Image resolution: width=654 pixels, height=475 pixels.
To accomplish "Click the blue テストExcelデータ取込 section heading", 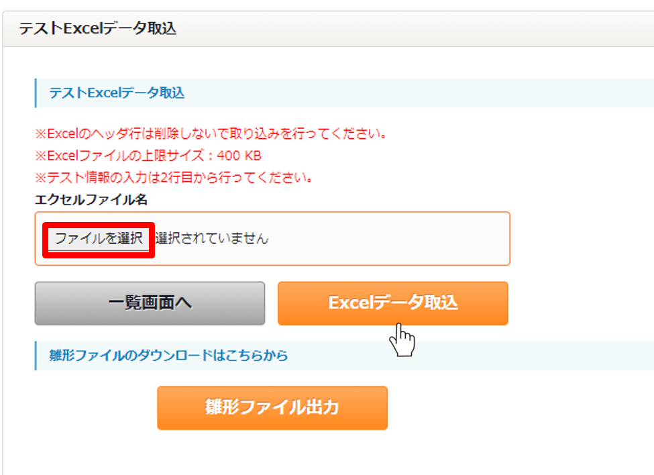I will point(117,93).
